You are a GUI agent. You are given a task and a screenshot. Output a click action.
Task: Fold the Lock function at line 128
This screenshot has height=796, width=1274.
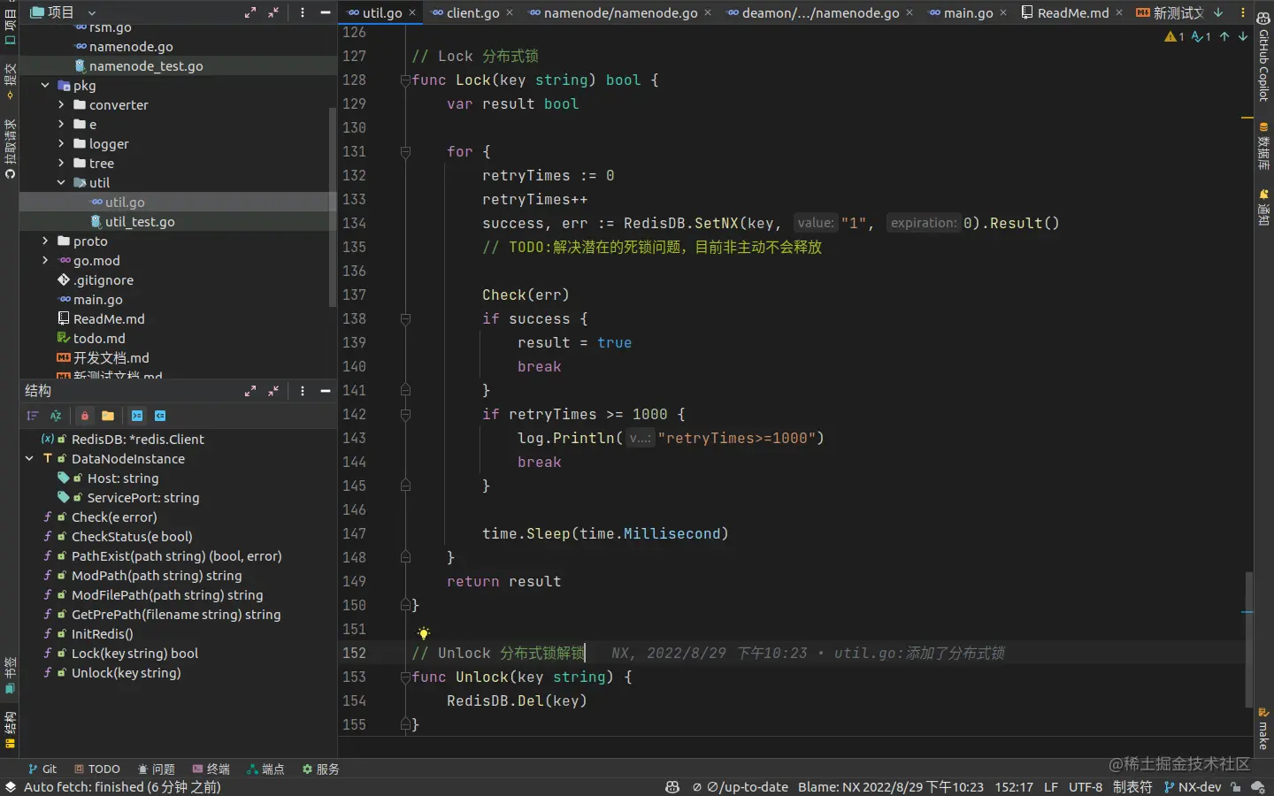pos(405,80)
